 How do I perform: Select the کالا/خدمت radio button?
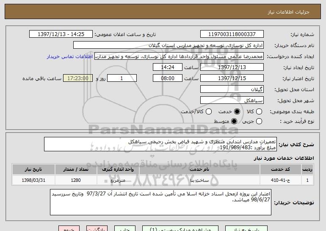click(209, 111)
